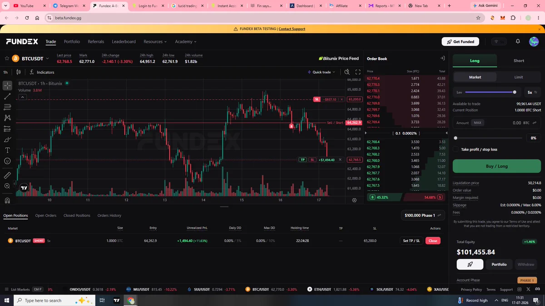Open the chart search zoom icon
This screenshot has height=306, width=545.
pos(347,72)
